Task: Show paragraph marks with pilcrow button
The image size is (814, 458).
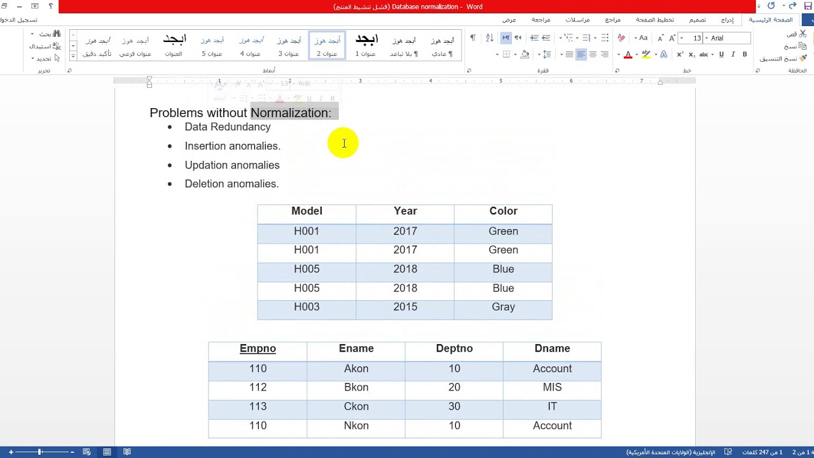Action: [473, 38]
